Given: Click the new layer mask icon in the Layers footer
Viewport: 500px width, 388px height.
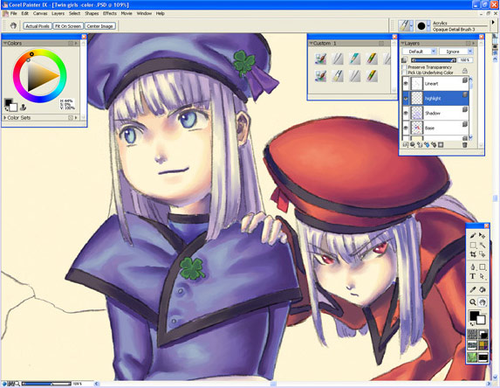Looking at the screenshot, I should [x=441, y=145].
